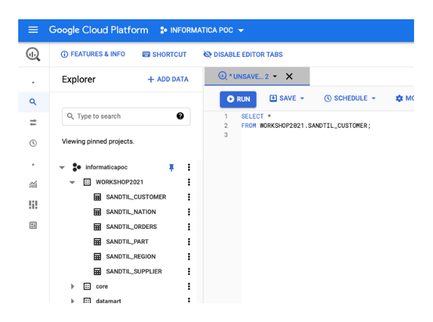Screen dimensions: 433x322
Task: Select the SANDTIL_ORDERS table
Action: tap(131, 227)
